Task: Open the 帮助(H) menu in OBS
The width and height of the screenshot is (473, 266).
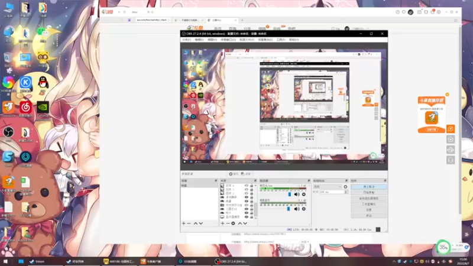Action: tap(294, 40)
